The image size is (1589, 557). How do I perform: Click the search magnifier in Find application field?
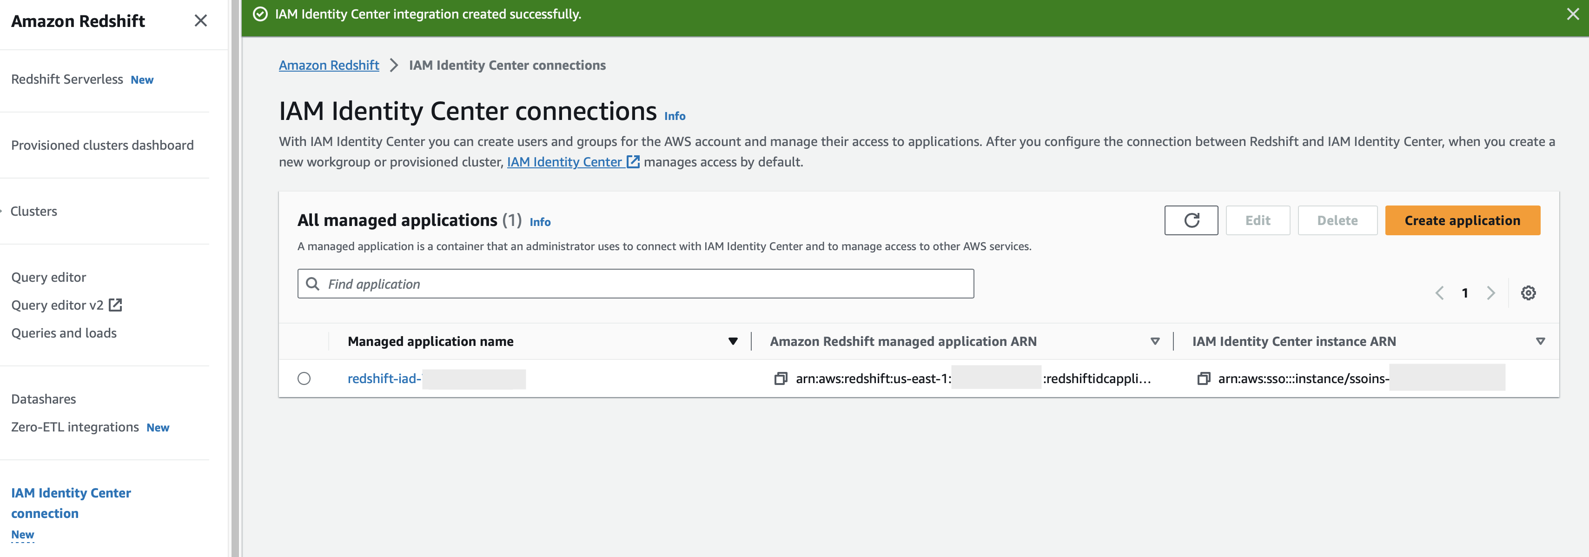[x=313, y=284]
